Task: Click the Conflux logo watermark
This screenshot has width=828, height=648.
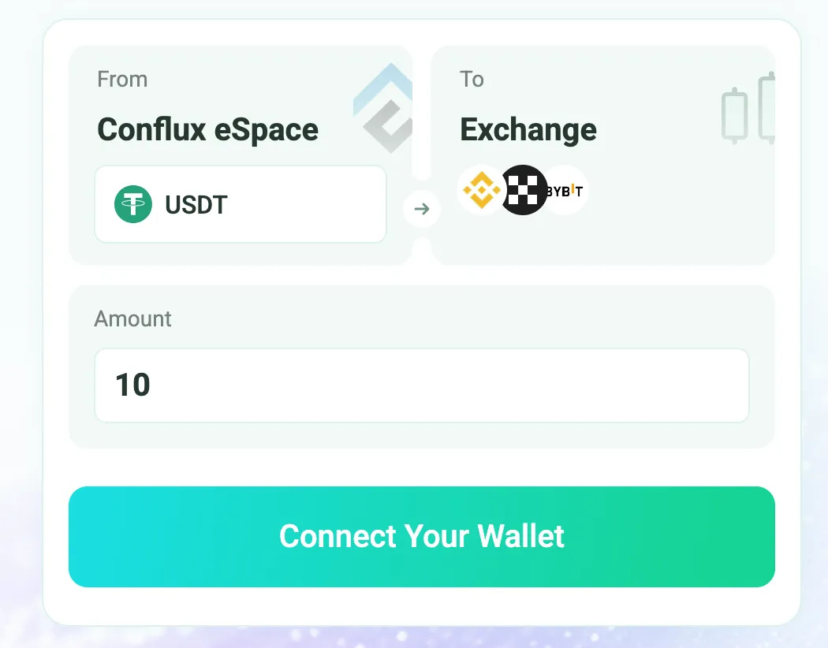Action: (x=383, y=108)
